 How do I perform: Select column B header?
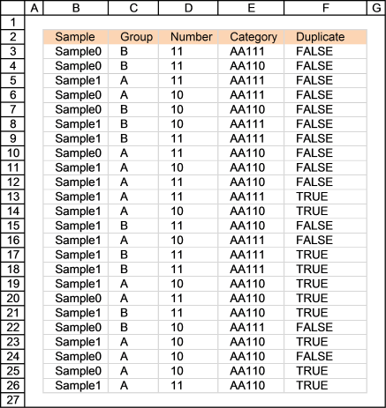click(x=76, y=8)
